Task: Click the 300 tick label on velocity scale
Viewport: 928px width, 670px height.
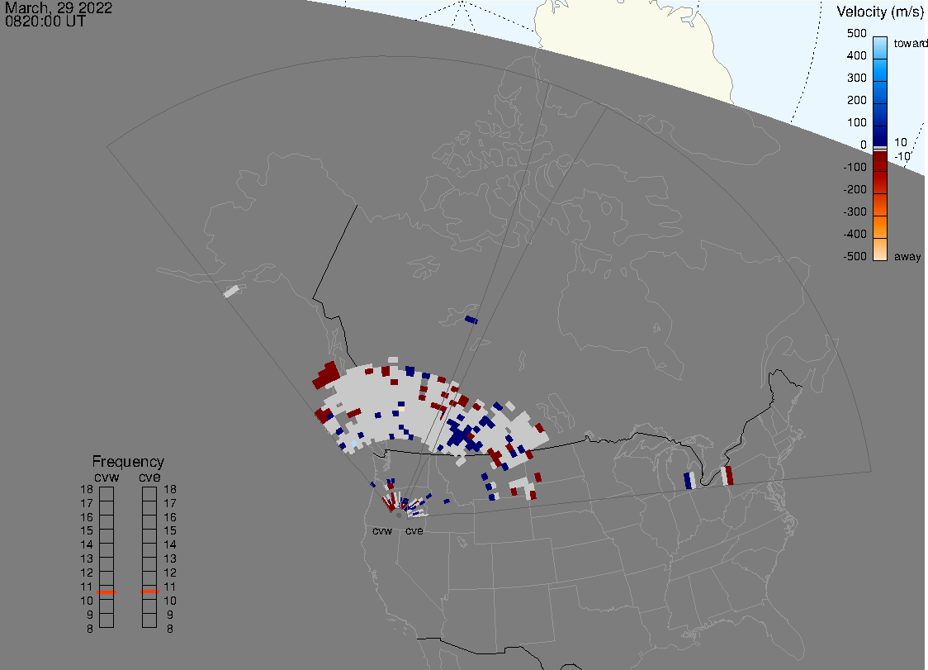Action: pos(856,78)
